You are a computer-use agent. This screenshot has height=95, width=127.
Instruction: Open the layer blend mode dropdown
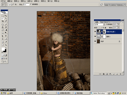tap(100, 24)
